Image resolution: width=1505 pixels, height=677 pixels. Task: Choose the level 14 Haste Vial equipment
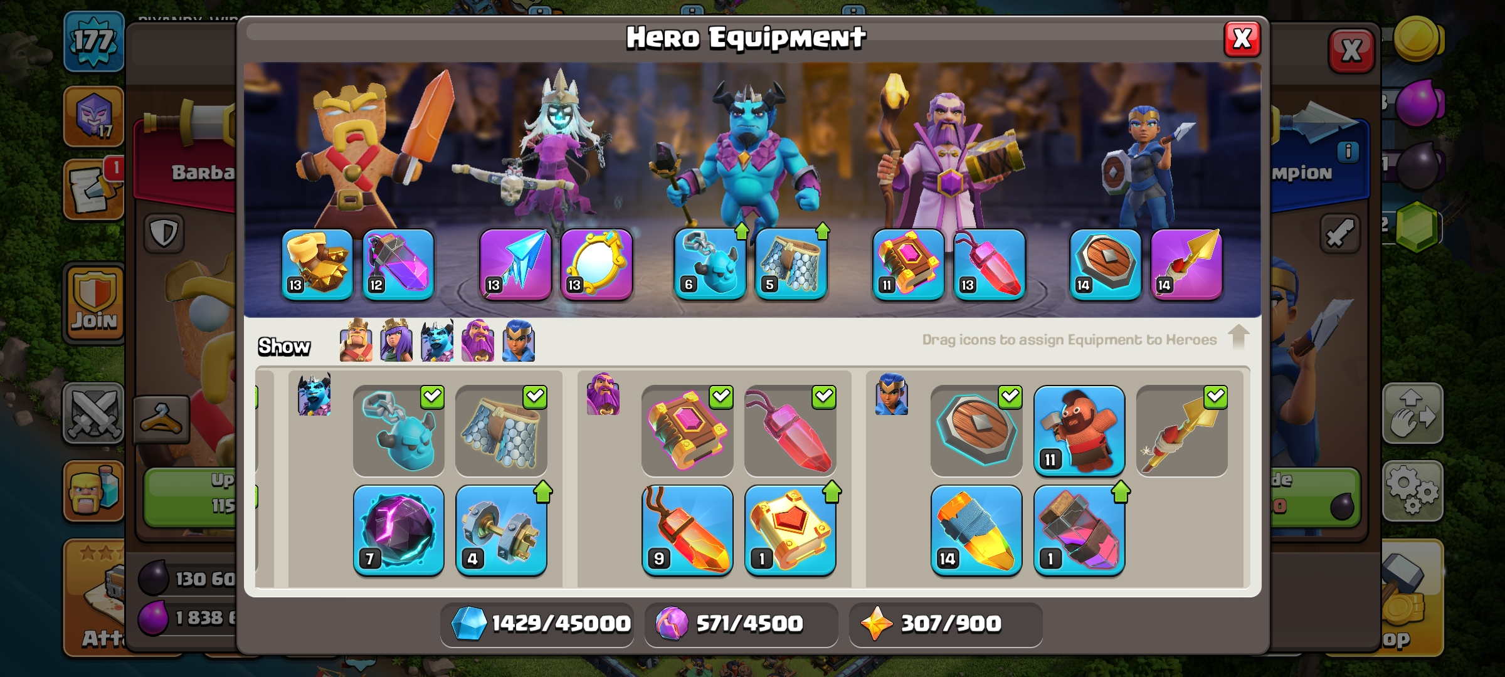tap(976, 530)
